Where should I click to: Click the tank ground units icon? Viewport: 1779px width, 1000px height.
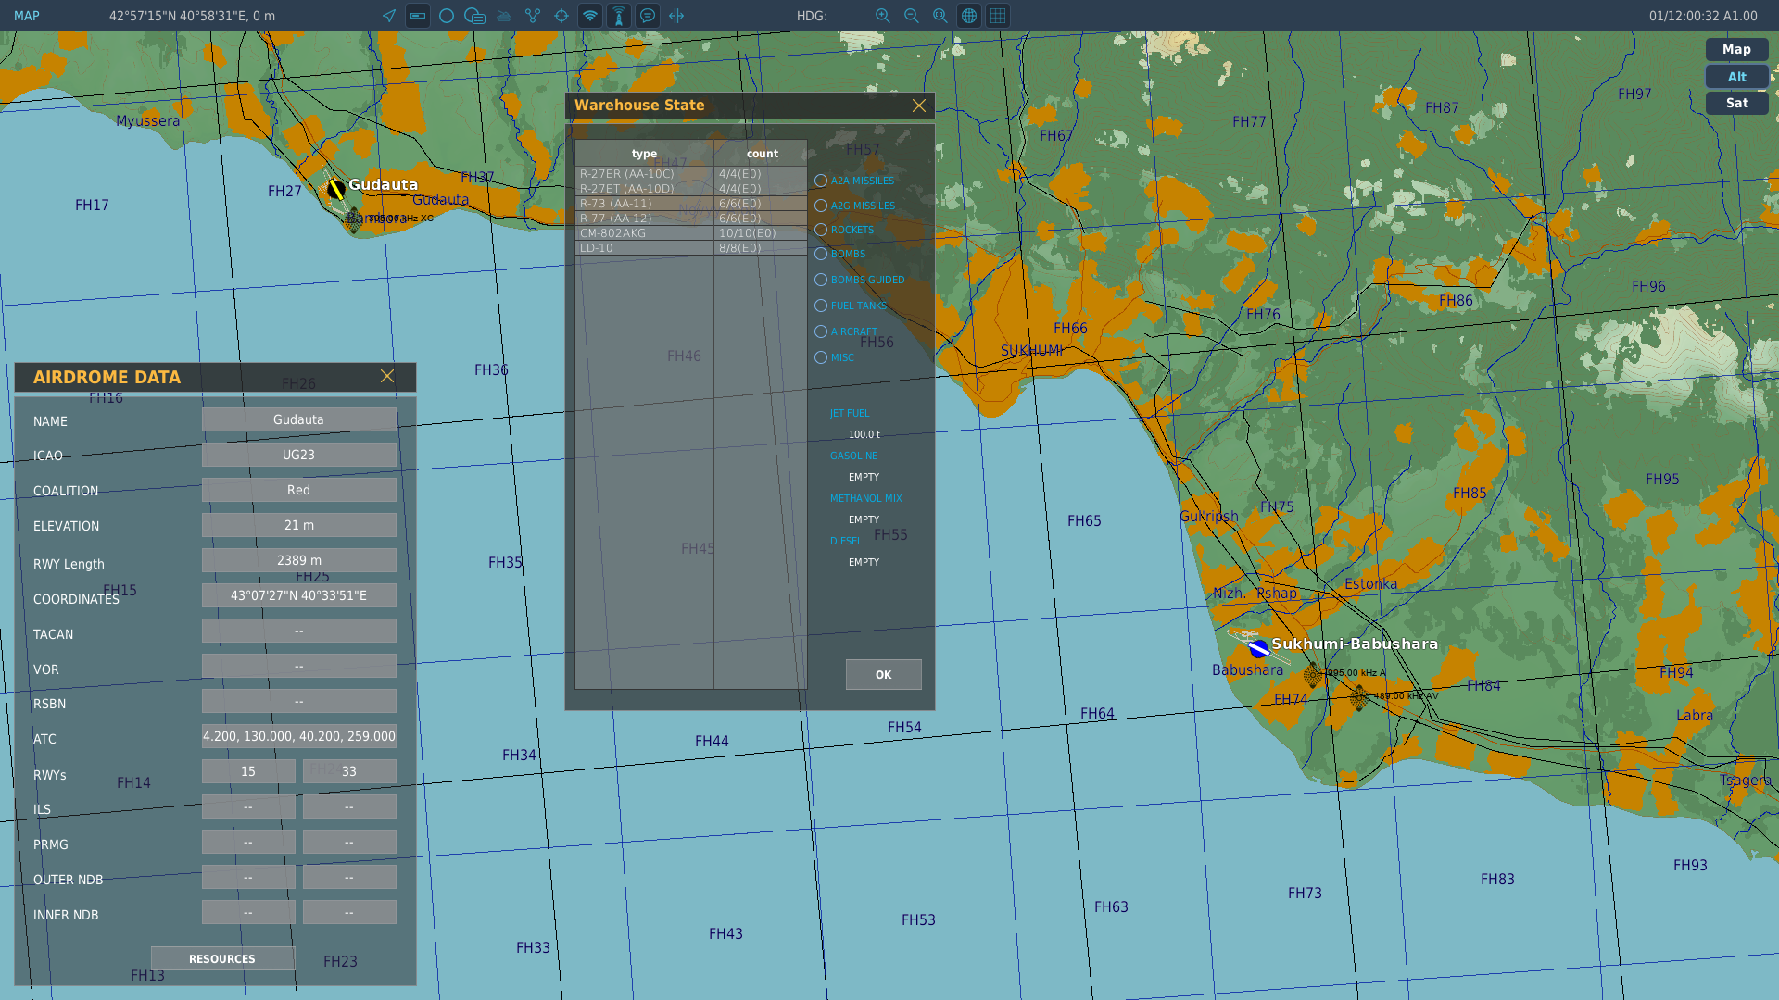coord(504,16)
